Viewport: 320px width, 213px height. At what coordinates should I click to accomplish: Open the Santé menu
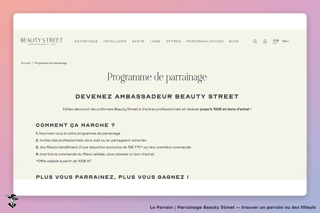(138, 41)
